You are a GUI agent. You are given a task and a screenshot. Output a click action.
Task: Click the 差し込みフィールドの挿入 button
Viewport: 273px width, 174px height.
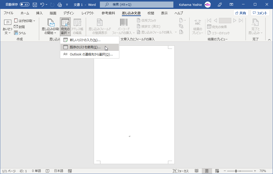(x=155, y=32)
